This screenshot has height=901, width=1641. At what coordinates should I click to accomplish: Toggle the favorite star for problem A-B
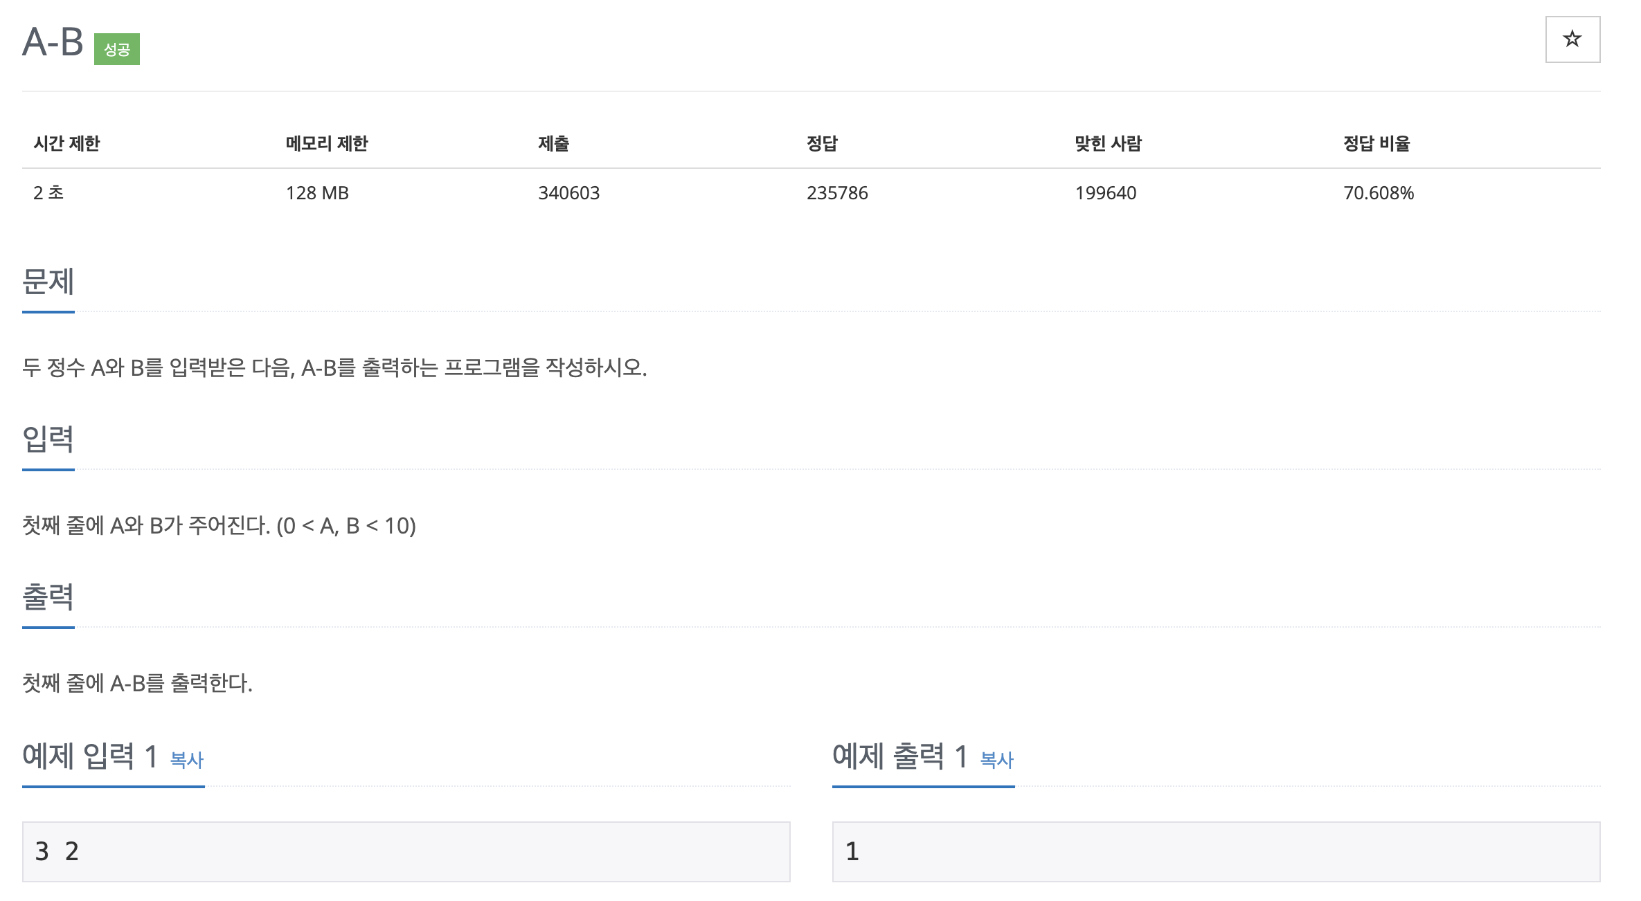coord(1572,39)
